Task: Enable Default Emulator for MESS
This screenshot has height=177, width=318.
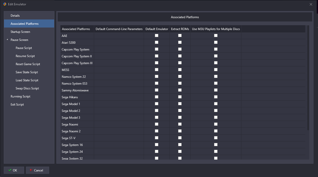Action: click(x=157, y=70)
